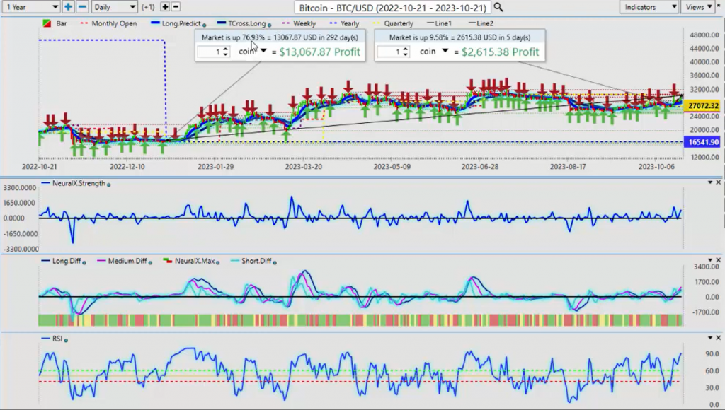
Task: Open the Daily interval dropdown
Action: pos(114,7)
